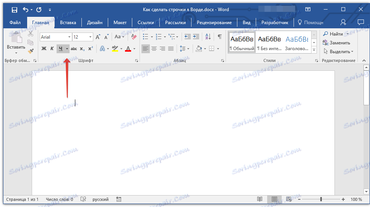The width and height of the screenshot is (370, 207).
Task: Apply the Заголовок style
Action: [297, 43]
